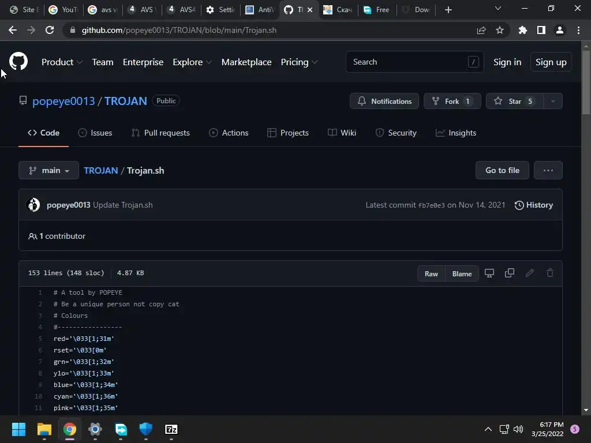This screenshot has height=443, width=591.
Task: Open the Insights tab
Action: (456, 133)
